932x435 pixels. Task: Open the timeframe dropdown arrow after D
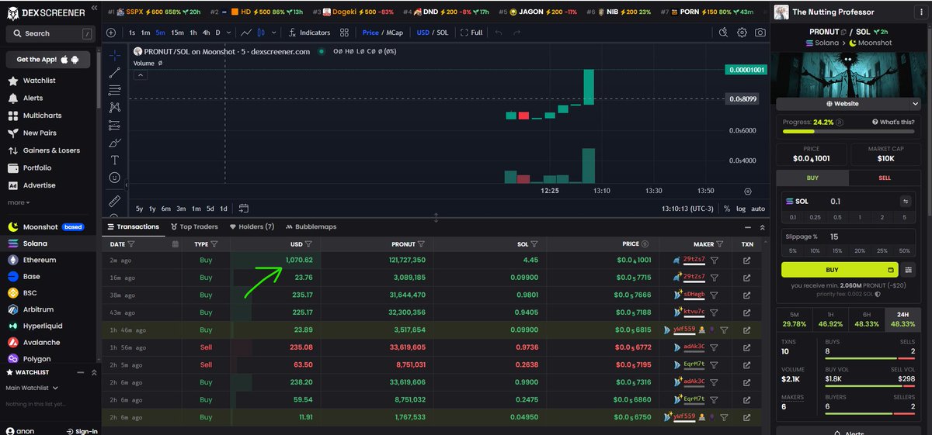(x=228, y=33)
